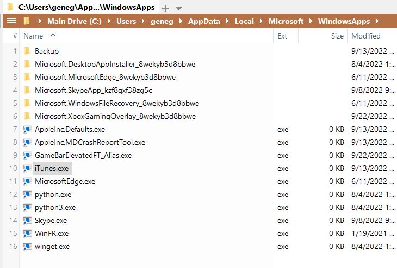Select Microsoft.WindowsFileRecovery_8wekyb3d8bbwe folder name
This screenshot has width=397, height=268.
(117, 103)
